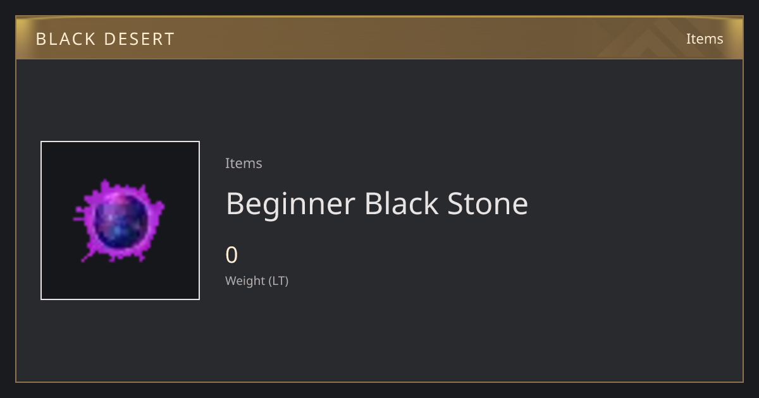This screenshot has height=398, width=759.
Task: Open the BLACK DESERT header title
Action: pyautogui.click(x=105, y=39)
